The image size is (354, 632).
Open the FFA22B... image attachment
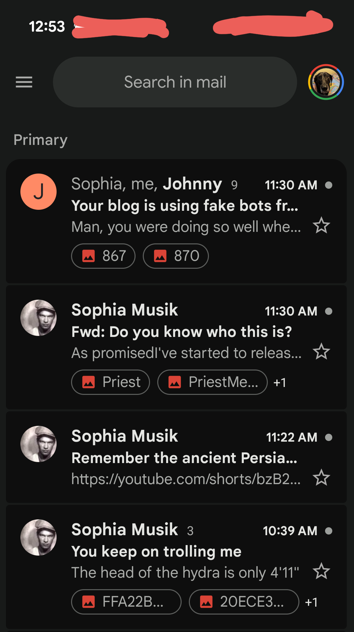point(126,602)
